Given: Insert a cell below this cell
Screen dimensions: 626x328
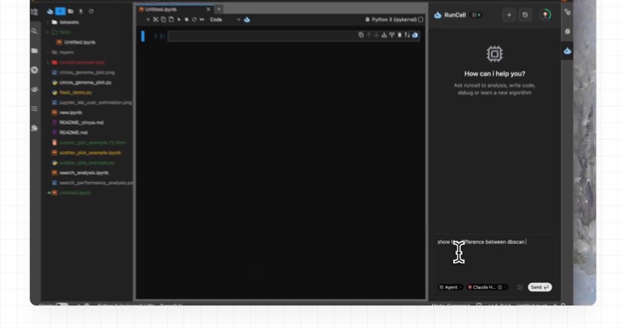Looking at the screenshot, I should coord(392,35).
